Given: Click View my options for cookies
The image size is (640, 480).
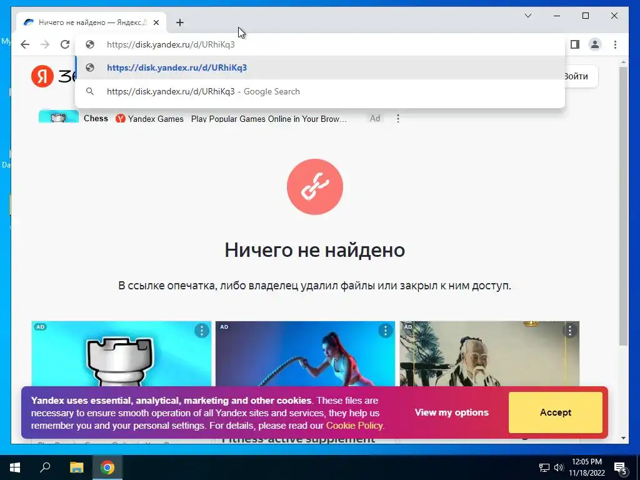Looking at the screenshot, I should [x=451, y=412].
